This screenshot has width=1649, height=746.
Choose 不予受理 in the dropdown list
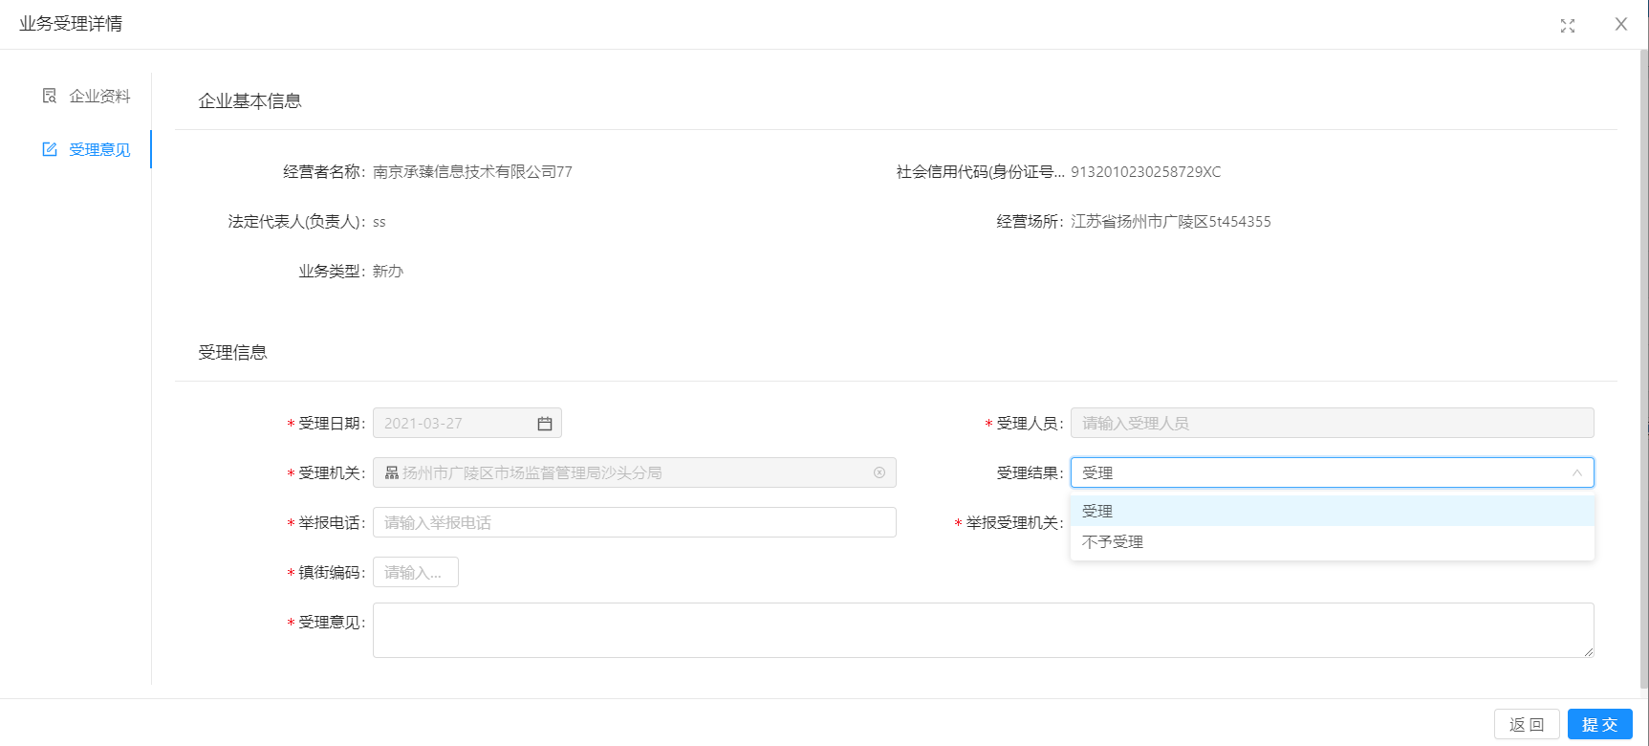click(x=1113, y=542)
